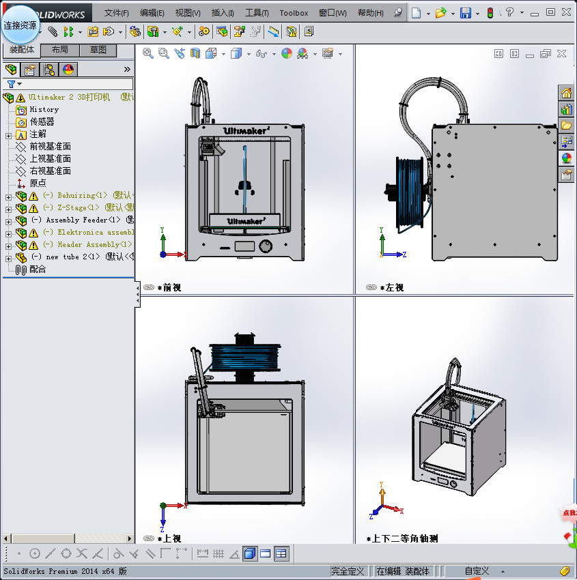The height and width of the screenshot is (580, 577).
Task: Click the New document icon
Action: (417, 14)
